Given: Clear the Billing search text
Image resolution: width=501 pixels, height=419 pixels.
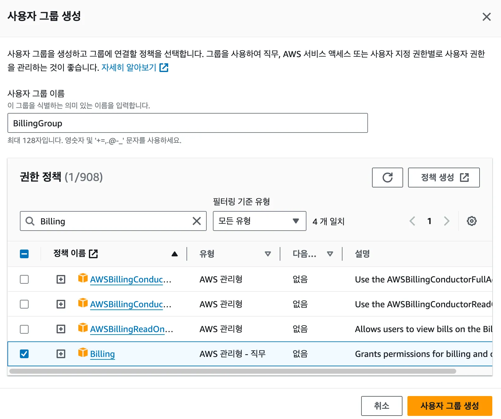Looking at the screenshot, I should coord(197,221).
